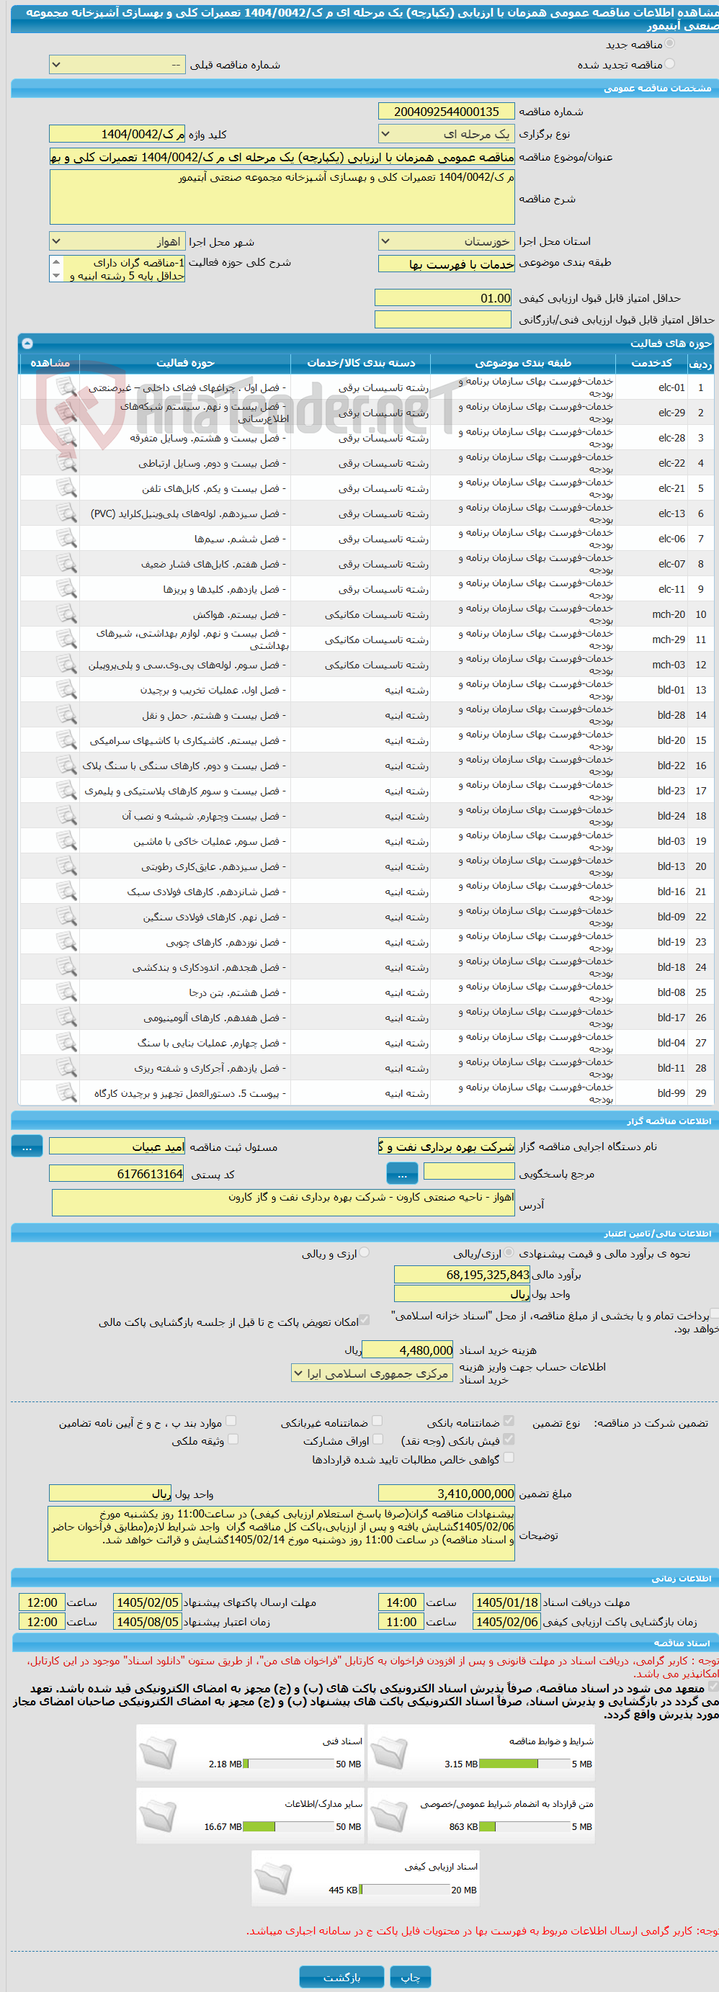This screenshot has width=719, height=1992.
Task: Click the شماره مناقصه field
Action: pos(447,112)
